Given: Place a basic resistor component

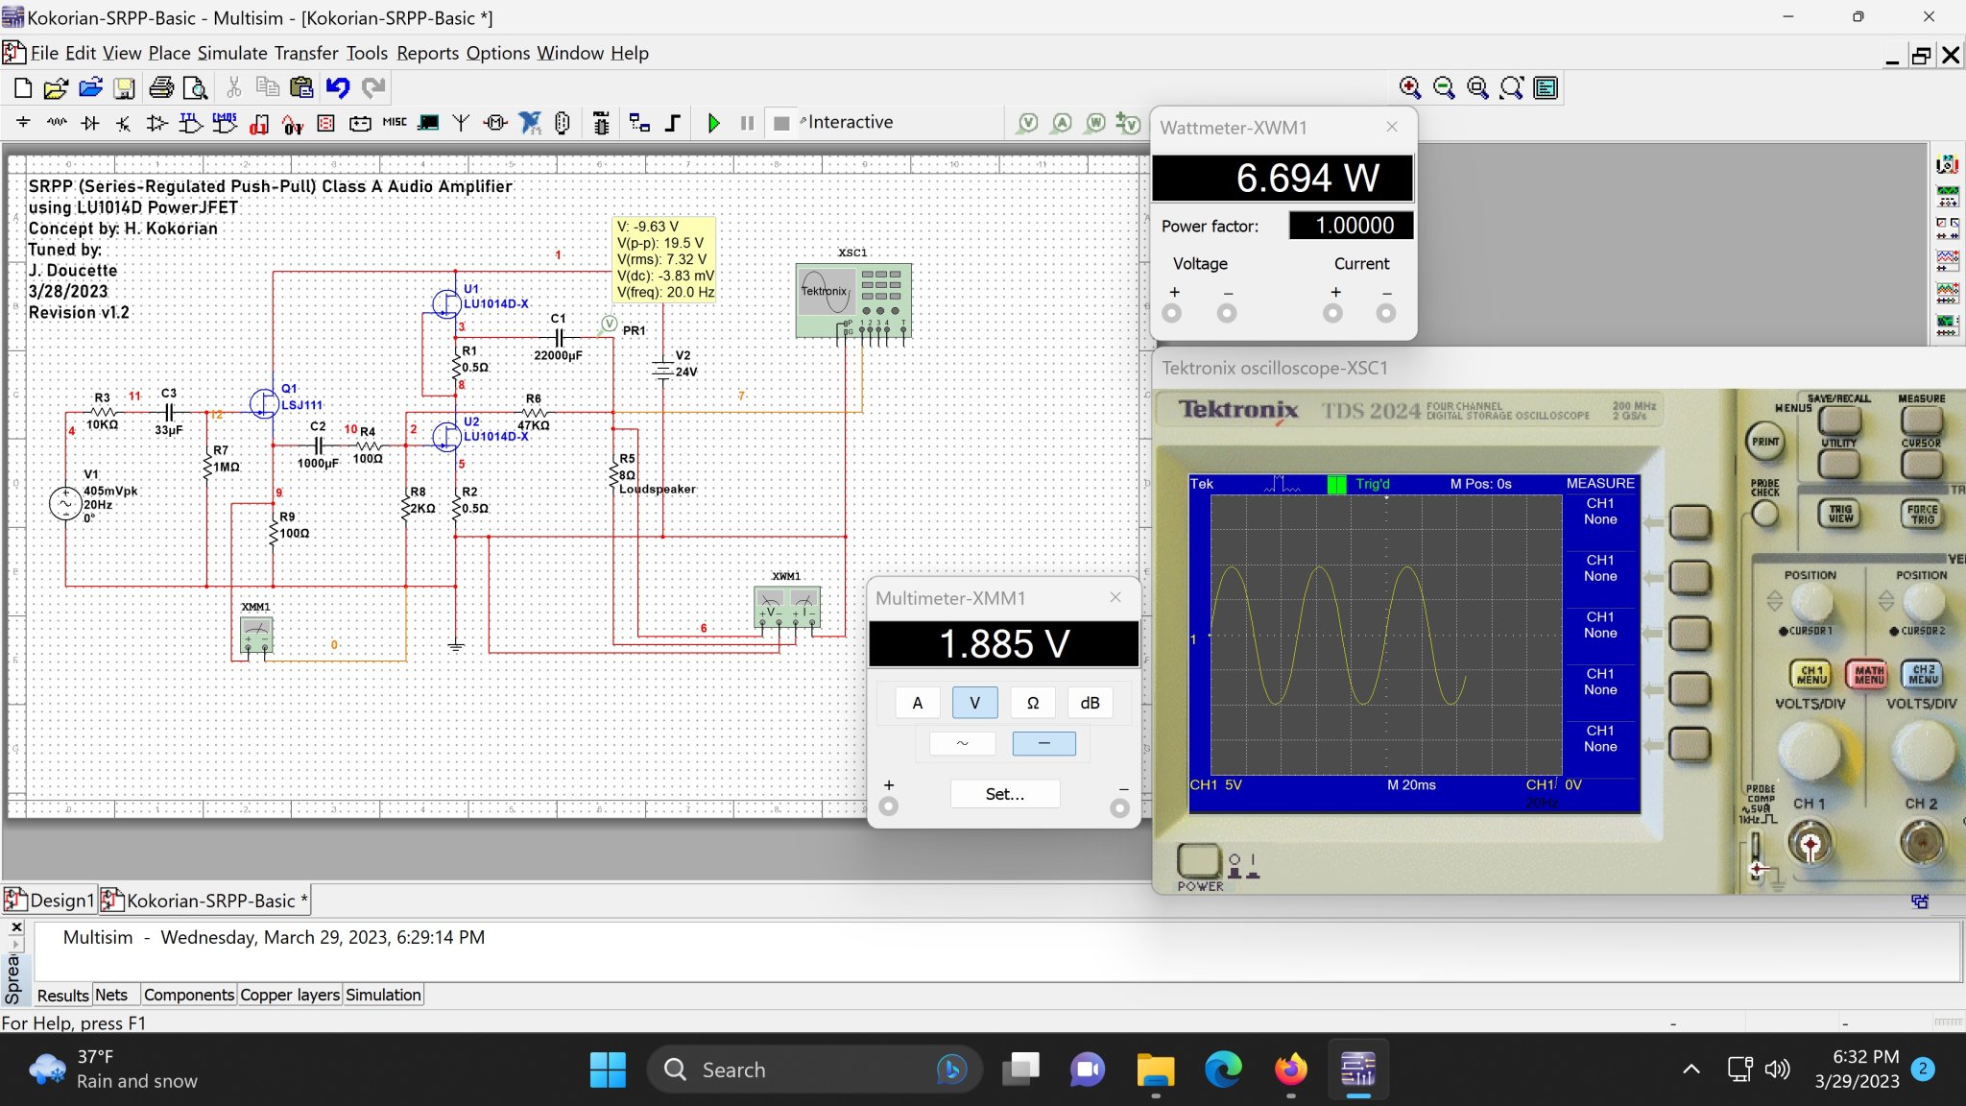Looking at the screenshot, I should click(57, 123).
